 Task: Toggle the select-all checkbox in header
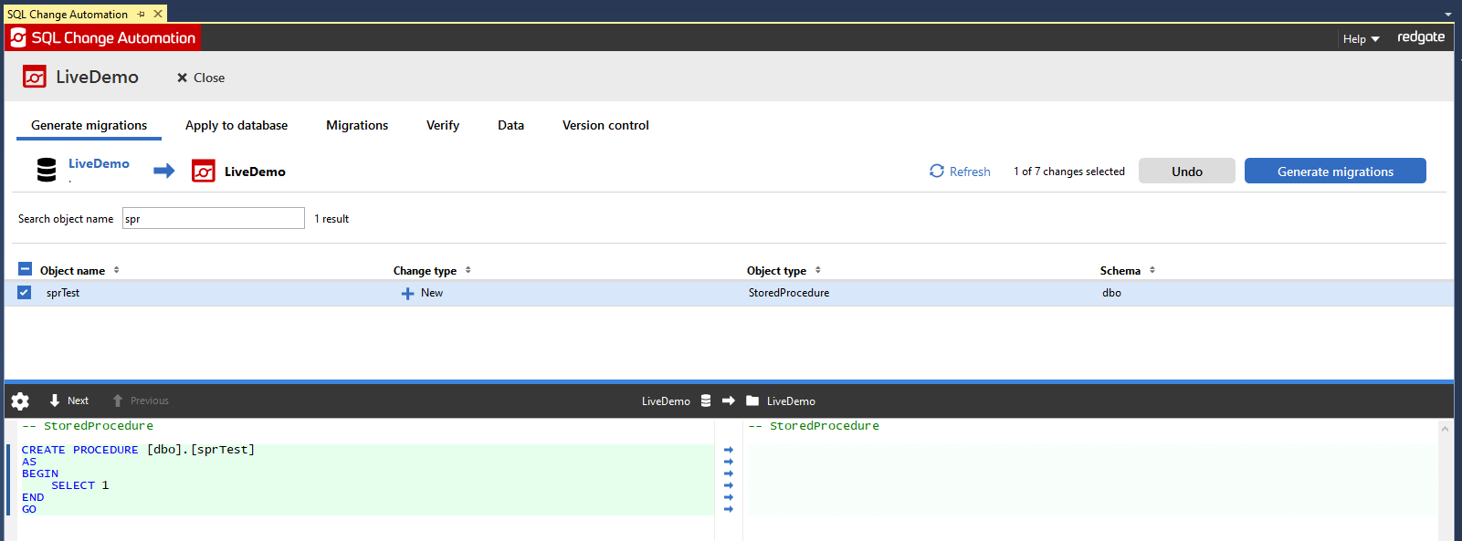coord(25,269)
